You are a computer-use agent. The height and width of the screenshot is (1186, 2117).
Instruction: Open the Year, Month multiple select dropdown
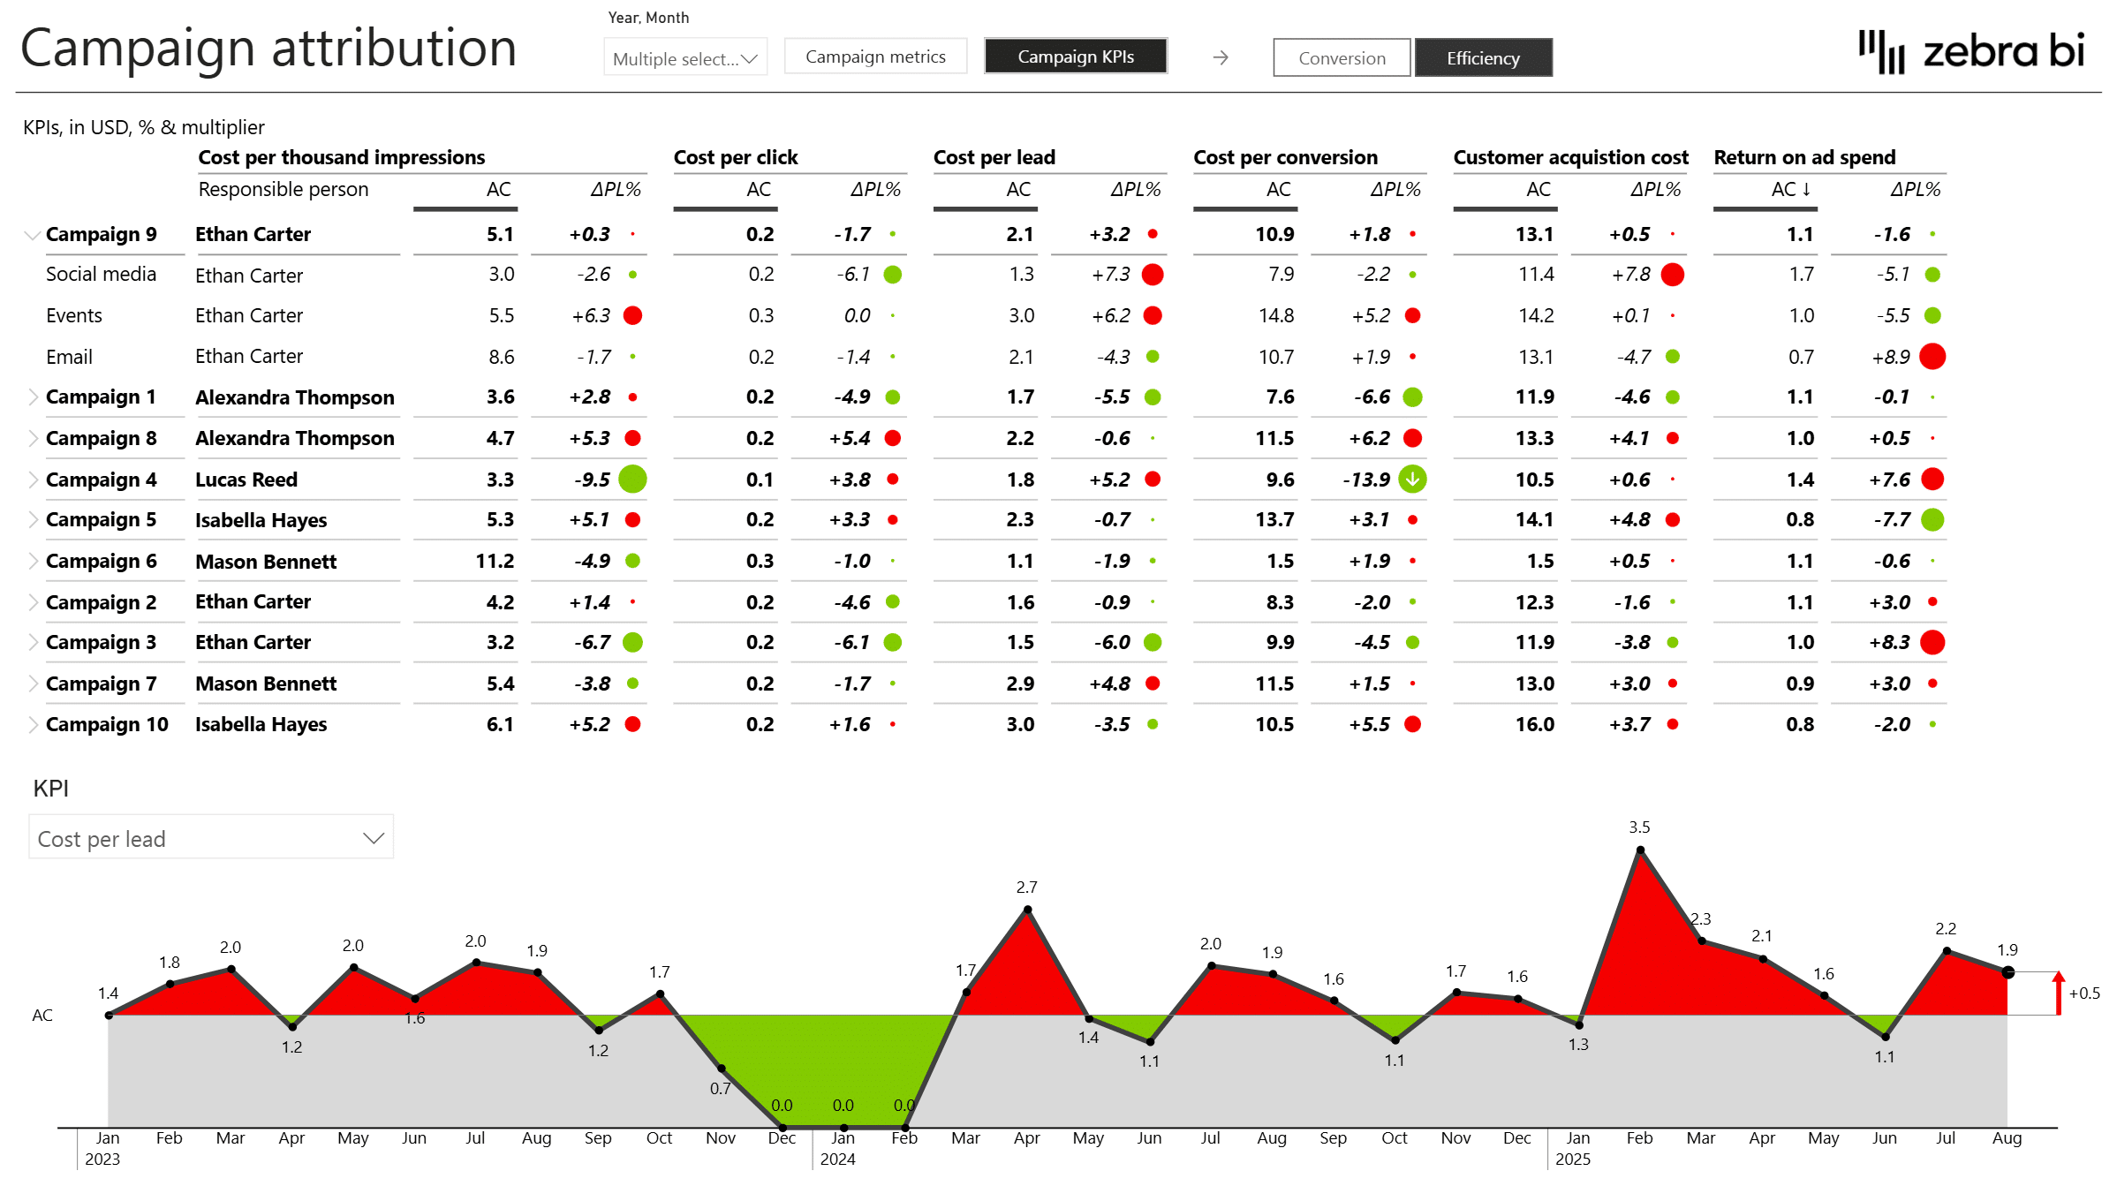tap(684, 58)
